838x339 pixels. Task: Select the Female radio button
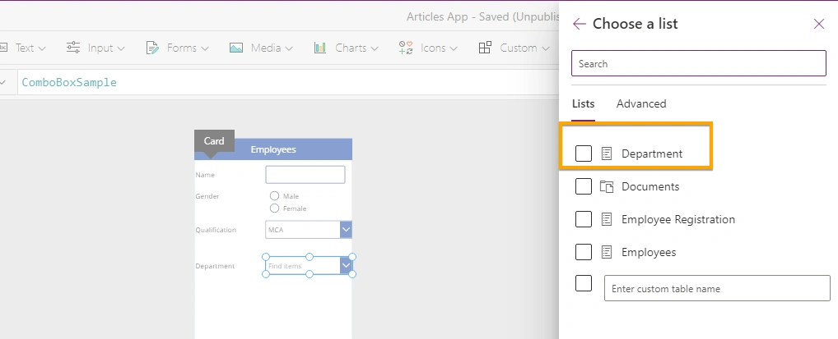275,208
